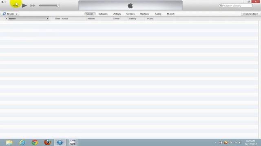261x146 pixels.
Task: Click the iTunes taskbar icon
Action: [x=60, y=142]
